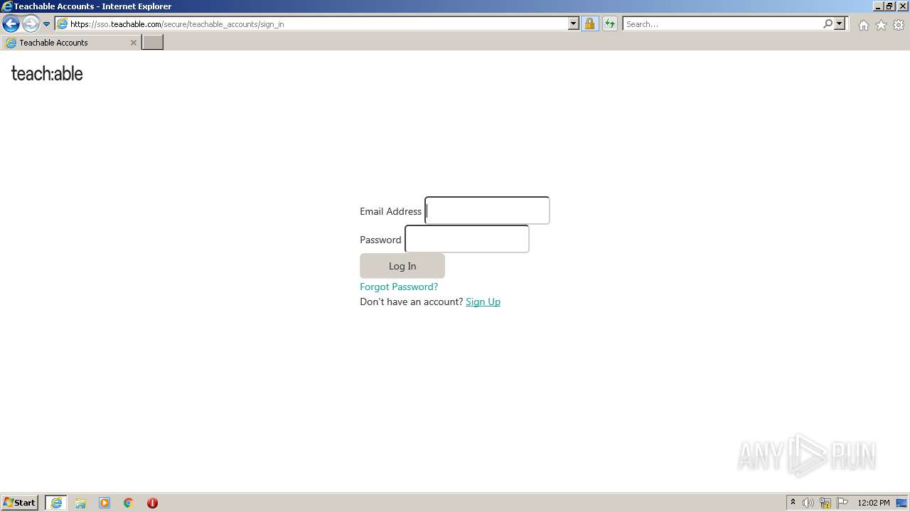This screenshot has height=512, width=910.
Task: Open the Windows Start menu
Action: (20, 502)
